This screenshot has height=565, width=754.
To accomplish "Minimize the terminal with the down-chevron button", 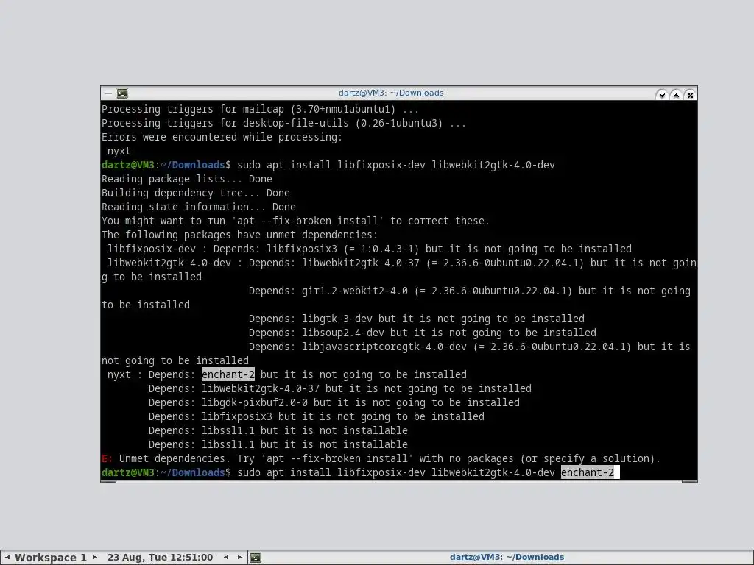I will click(662, 95).
